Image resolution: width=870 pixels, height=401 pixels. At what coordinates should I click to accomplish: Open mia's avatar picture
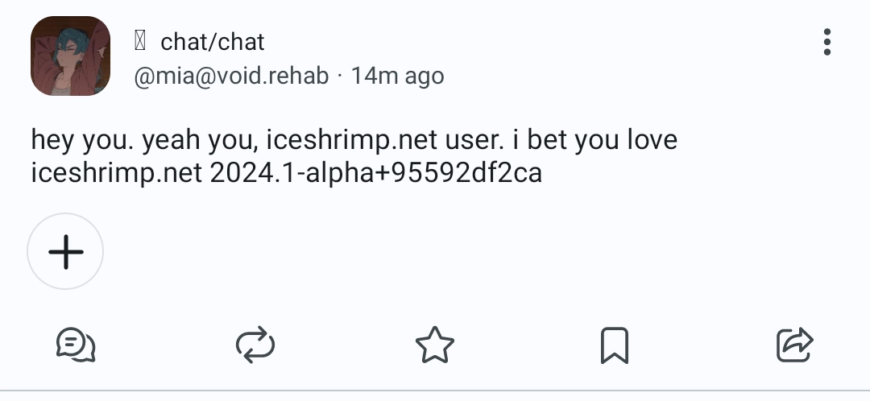pos(70,56)
